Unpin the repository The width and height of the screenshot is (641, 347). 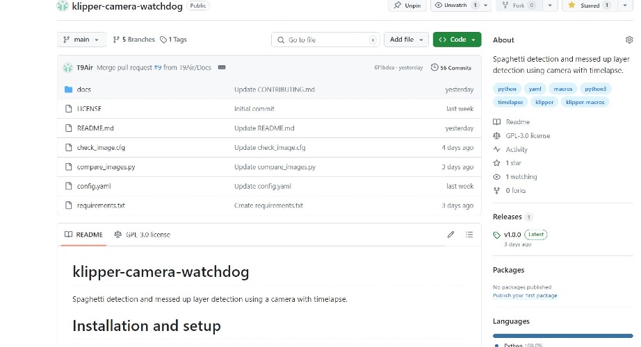407,6
